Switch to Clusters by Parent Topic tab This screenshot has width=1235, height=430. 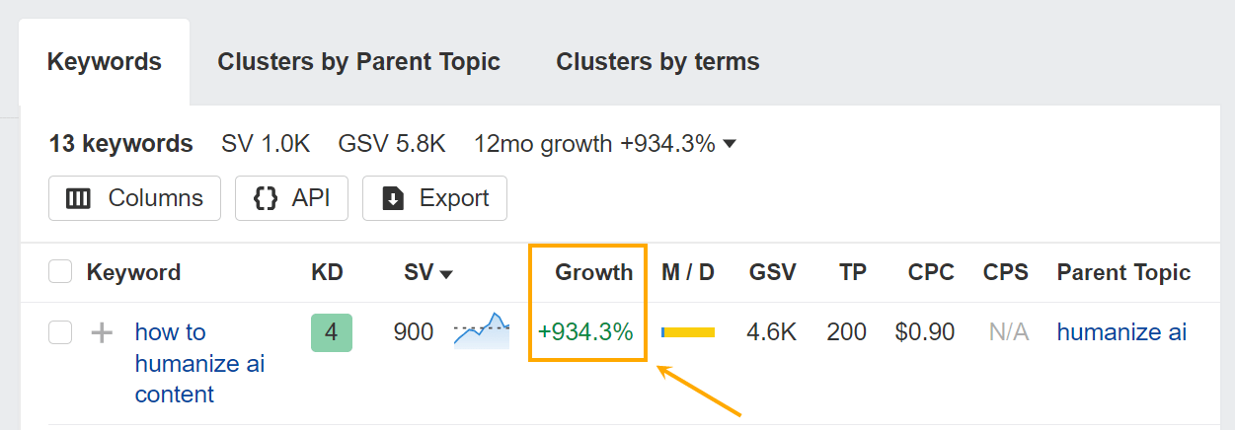click(358, 62)
